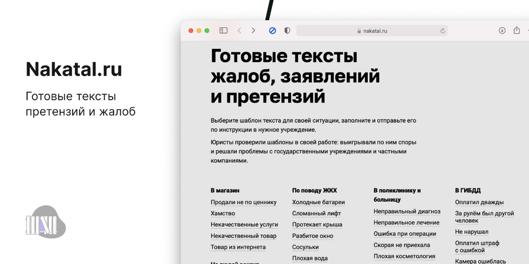Click the yellow minimize window button

pyautogui.click(x=199, y=31)
